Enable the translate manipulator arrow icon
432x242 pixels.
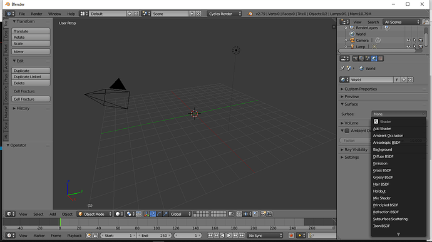click(x=153, y=214)
